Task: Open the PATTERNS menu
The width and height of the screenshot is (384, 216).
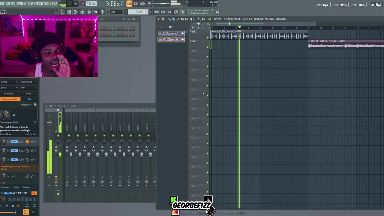Action: pyautogui.click(x=21, y=4)
